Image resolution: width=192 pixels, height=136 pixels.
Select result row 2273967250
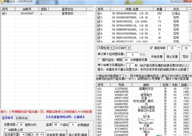tap(143, 107)
